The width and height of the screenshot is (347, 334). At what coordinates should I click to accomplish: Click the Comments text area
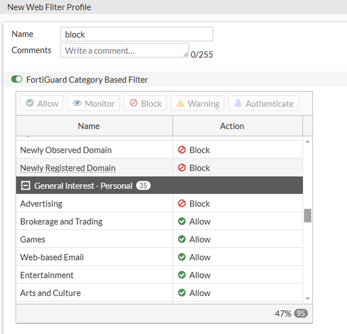(x=124, y=51)
